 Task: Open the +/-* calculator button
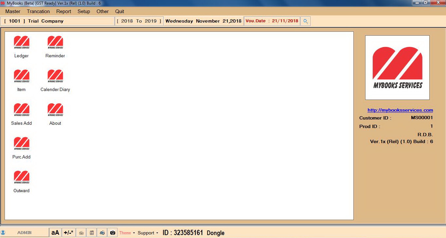68,233
